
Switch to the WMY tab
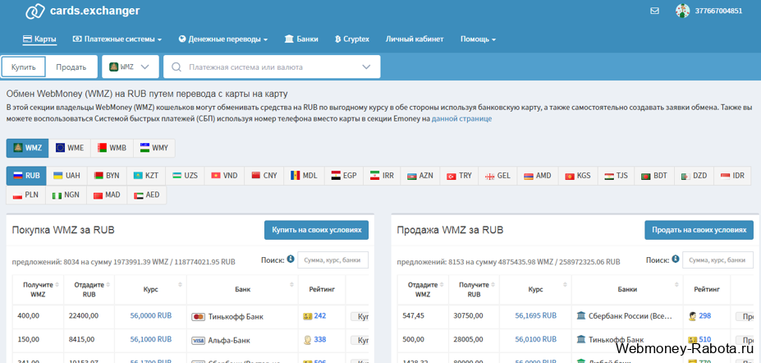click(x=154, y=148)
